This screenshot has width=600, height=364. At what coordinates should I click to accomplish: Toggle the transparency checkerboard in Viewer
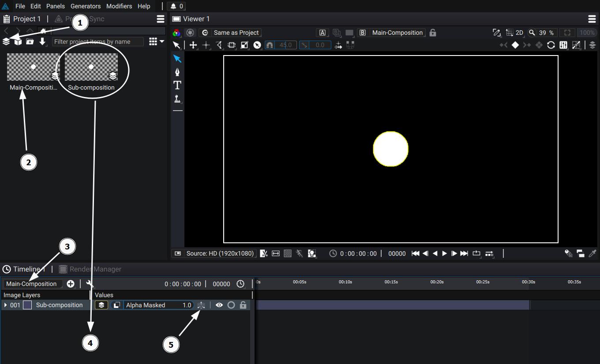click(x=288, y=253)
